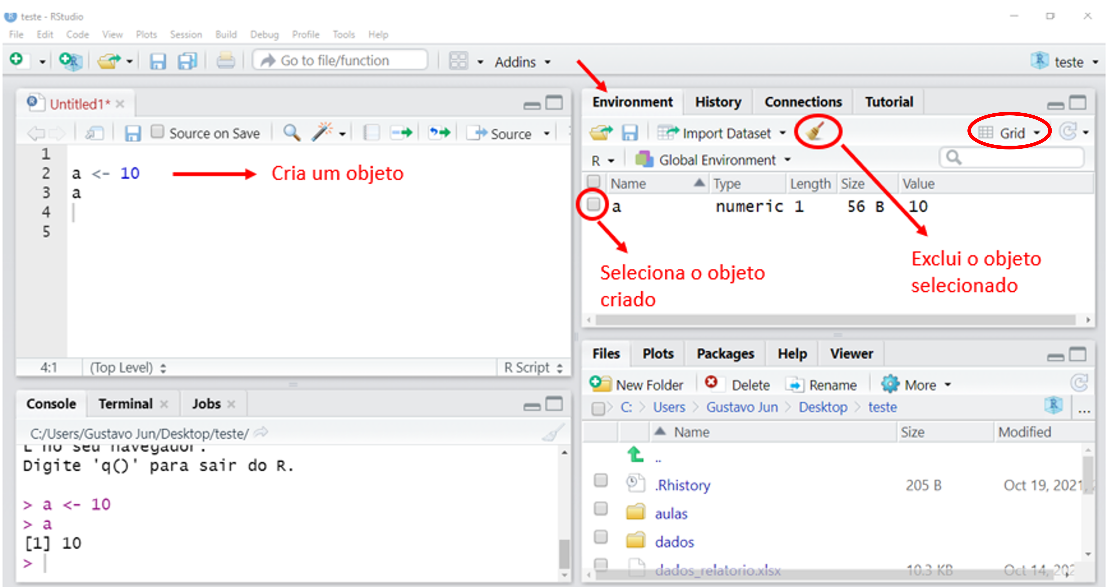Screen dimensions: 1112x587
Task: Click the compile report notebook icon
Action: point(371,132)
